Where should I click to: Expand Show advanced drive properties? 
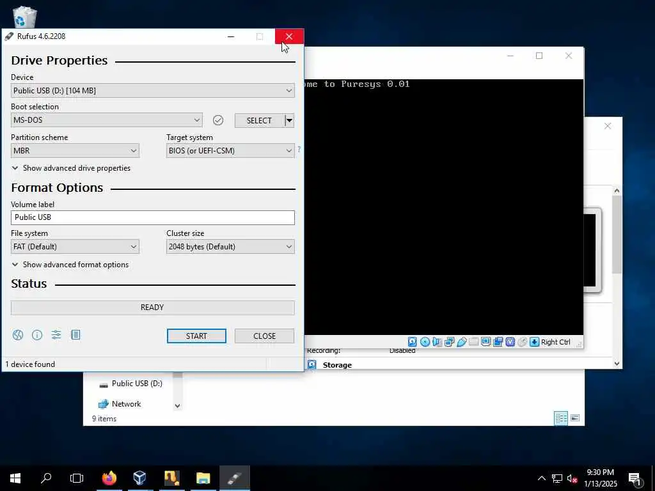pos(71,168)
